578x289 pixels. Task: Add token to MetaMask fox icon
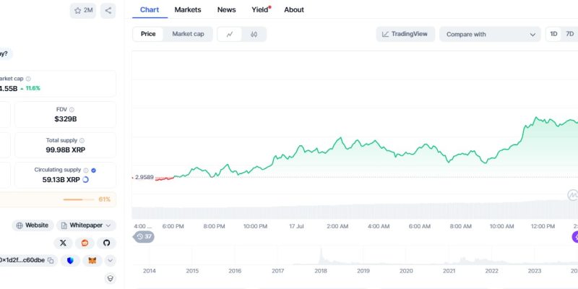click(x=92, y=261)
